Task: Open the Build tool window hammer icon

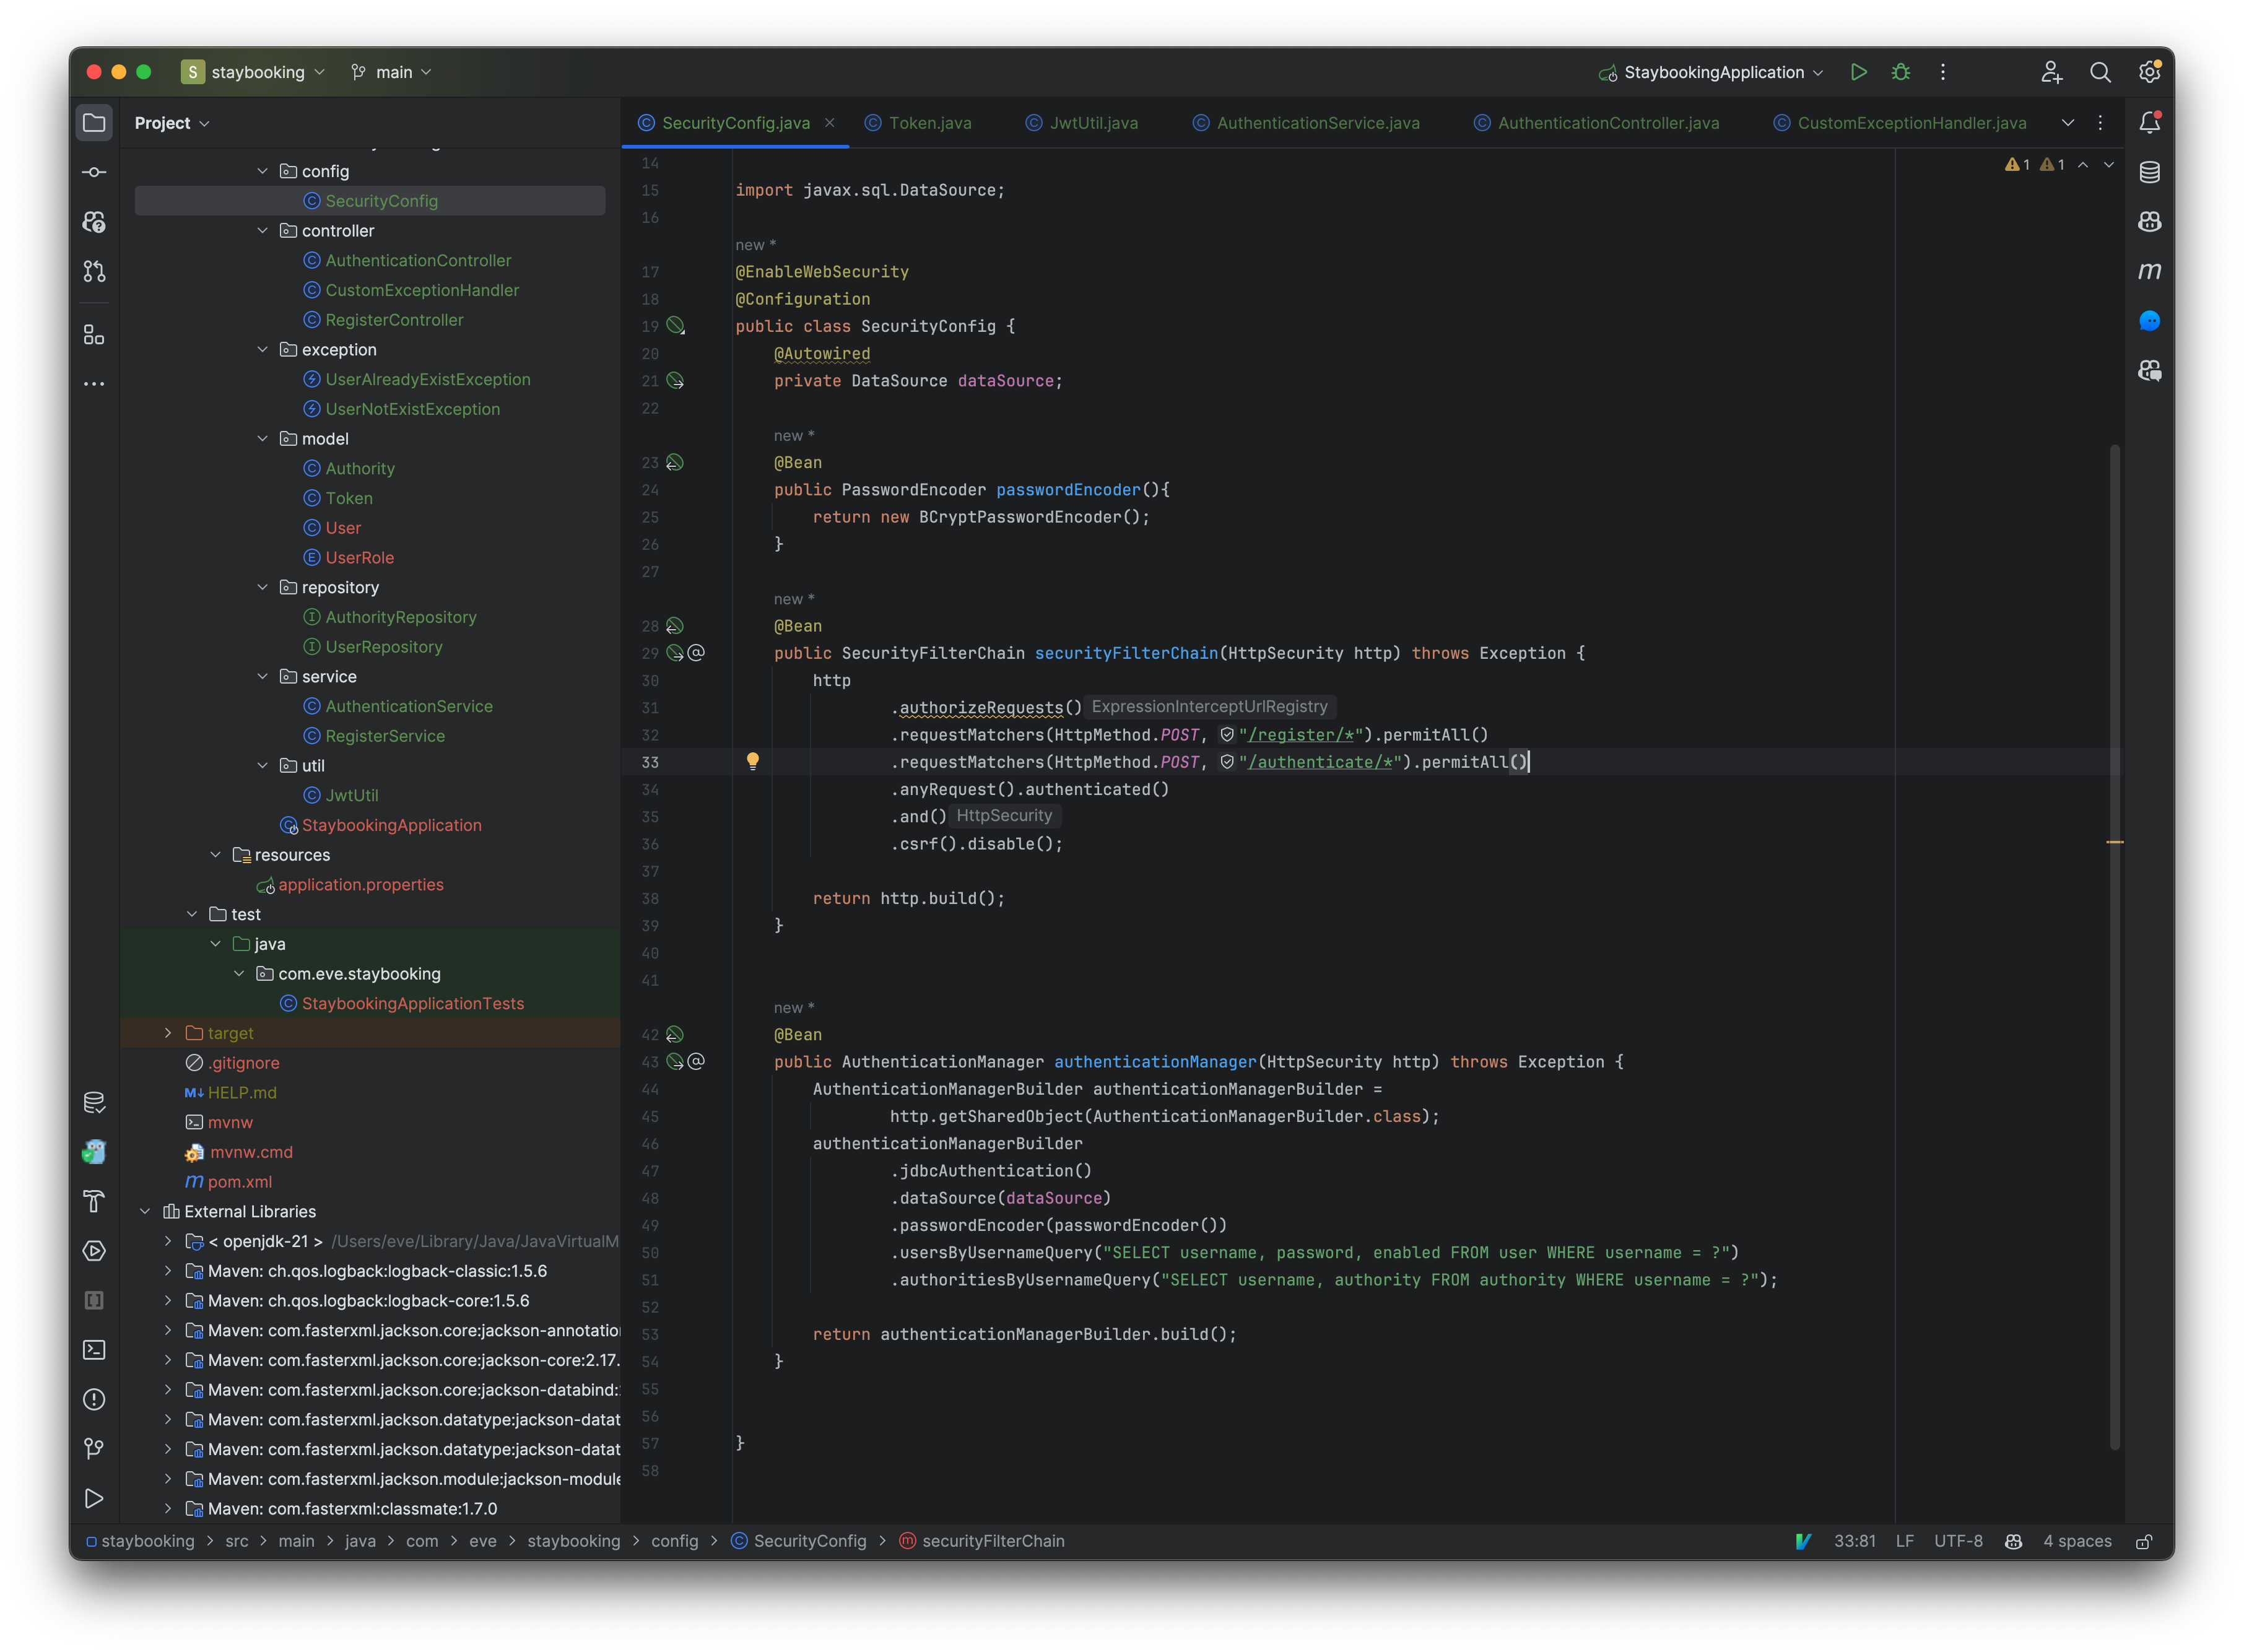Action: 94,1201
